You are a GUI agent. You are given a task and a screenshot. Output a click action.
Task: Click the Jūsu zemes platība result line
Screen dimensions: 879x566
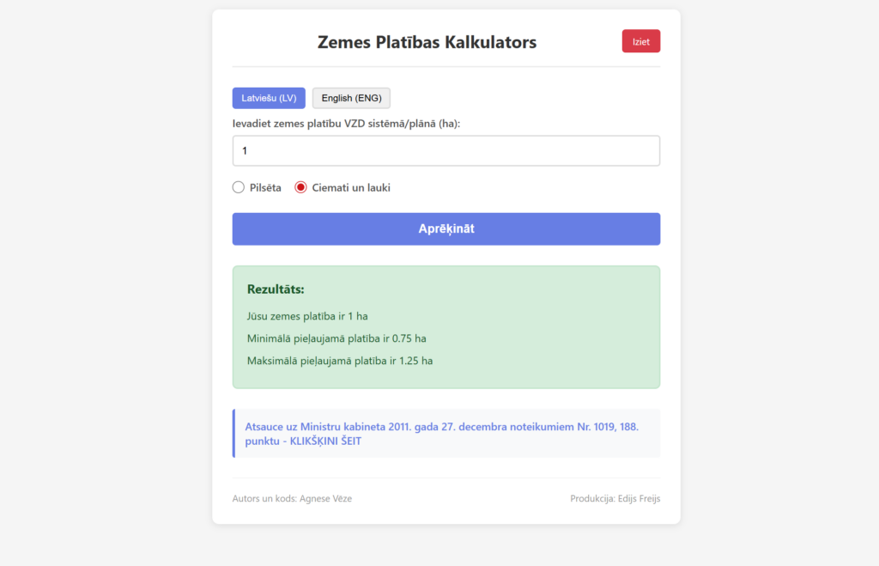pyautogui.click(x=307, y=316)
